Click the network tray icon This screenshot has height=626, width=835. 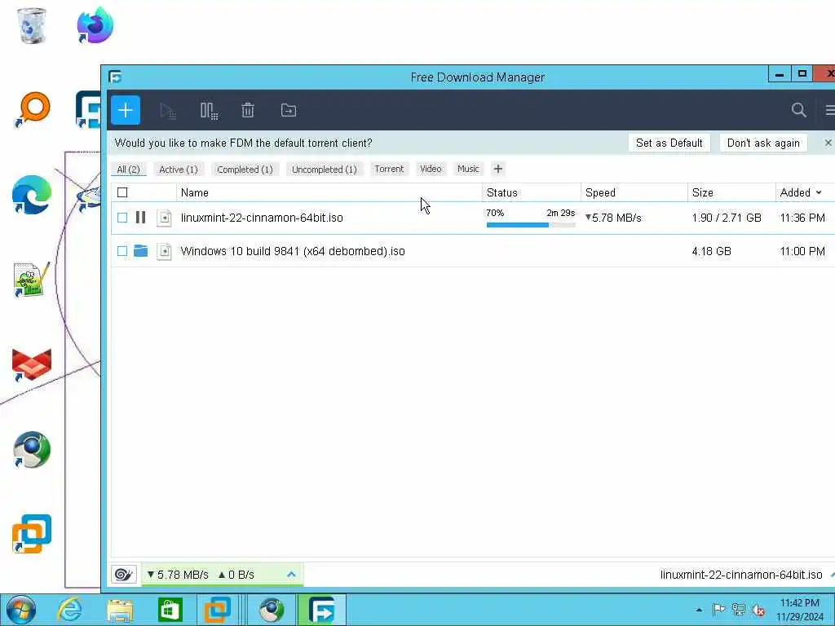point(738,610)
